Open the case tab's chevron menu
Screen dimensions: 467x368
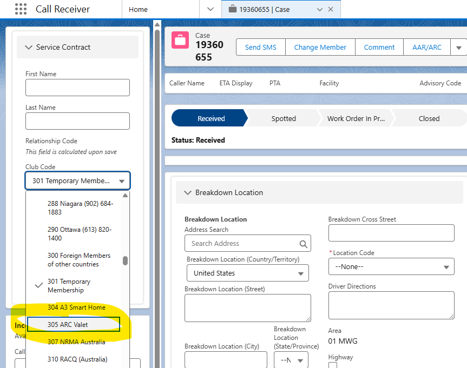[x=319, y=9]
